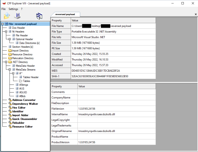Open Section Headers [x] entry

point(22,47)
